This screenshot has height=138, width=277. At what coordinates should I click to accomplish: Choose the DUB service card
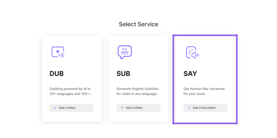71,79
